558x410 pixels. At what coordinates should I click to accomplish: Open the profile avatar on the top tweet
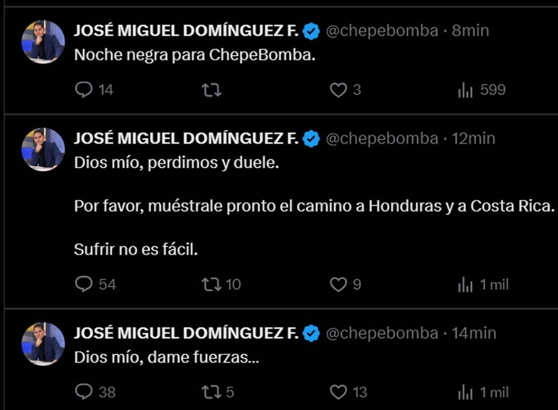42,40
